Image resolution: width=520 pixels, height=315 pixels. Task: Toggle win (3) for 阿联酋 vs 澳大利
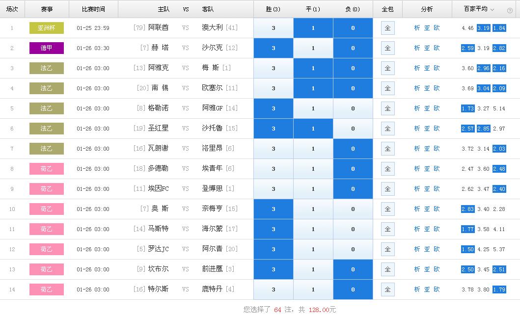click(274, 28)
